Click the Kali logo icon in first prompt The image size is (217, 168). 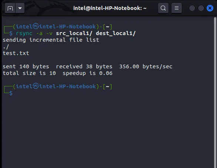point(36,26)
